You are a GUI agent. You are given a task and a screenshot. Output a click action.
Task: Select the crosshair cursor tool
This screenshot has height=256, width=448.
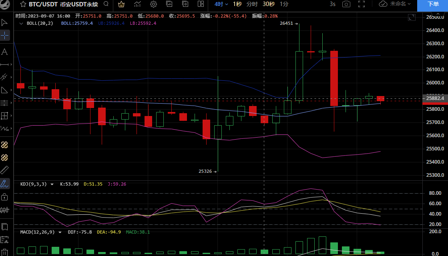pos(5,36)
